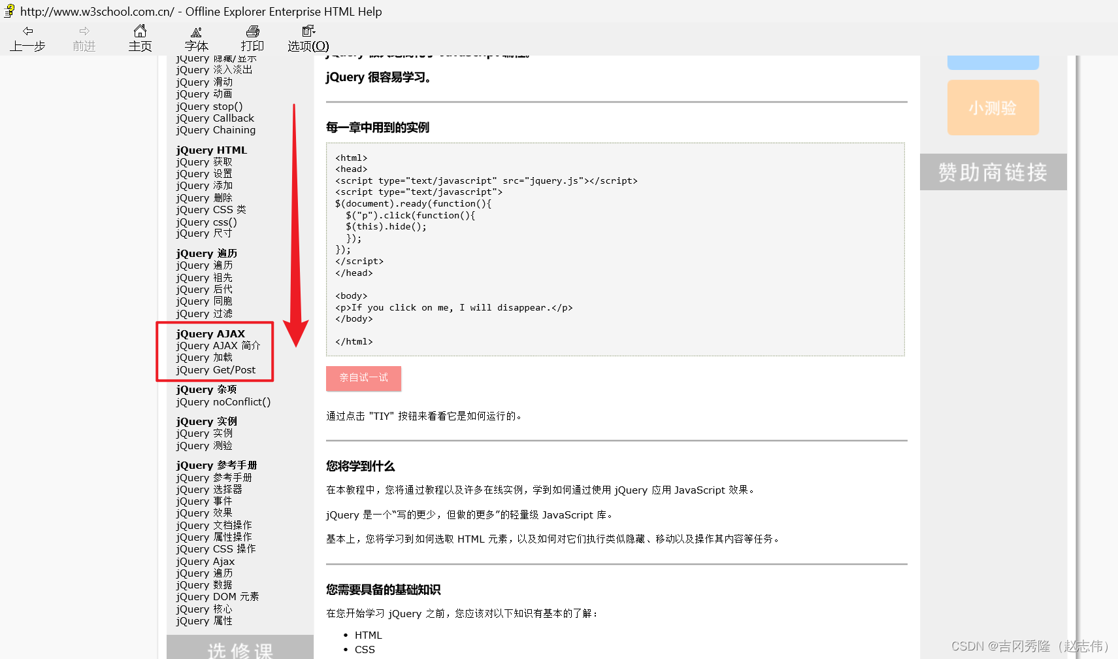Click the 打印 printer icon
Image resolution: width=1118 pixels, height=659 pixels.
coord(252,31)
